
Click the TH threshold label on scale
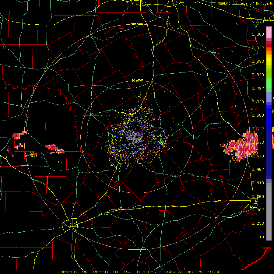(x=262, y=237)
